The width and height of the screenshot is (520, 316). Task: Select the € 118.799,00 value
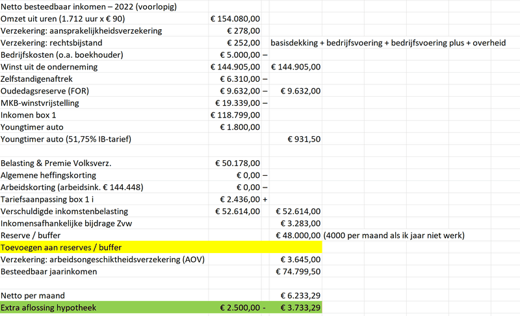pyautogui.click(x=235, y=115)
